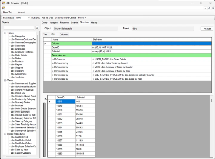Select dbo.Region table
Screen dimensions: 215x159
point(16,64)
